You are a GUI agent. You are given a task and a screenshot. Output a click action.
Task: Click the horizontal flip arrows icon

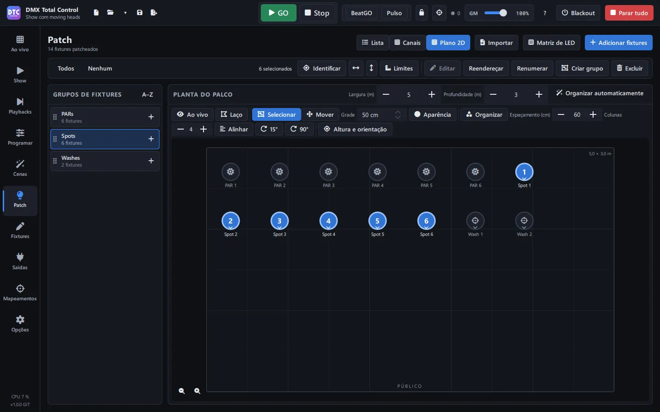point(356,68)
